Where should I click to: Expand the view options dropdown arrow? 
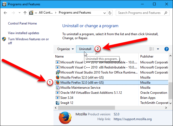(x=158, y=49)
